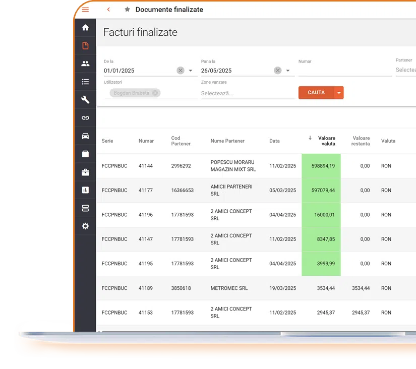416x369 pixels.
Task: Click the star icon beside Documente finalizate
Action: pyautogui.click(x=127, y=9)
